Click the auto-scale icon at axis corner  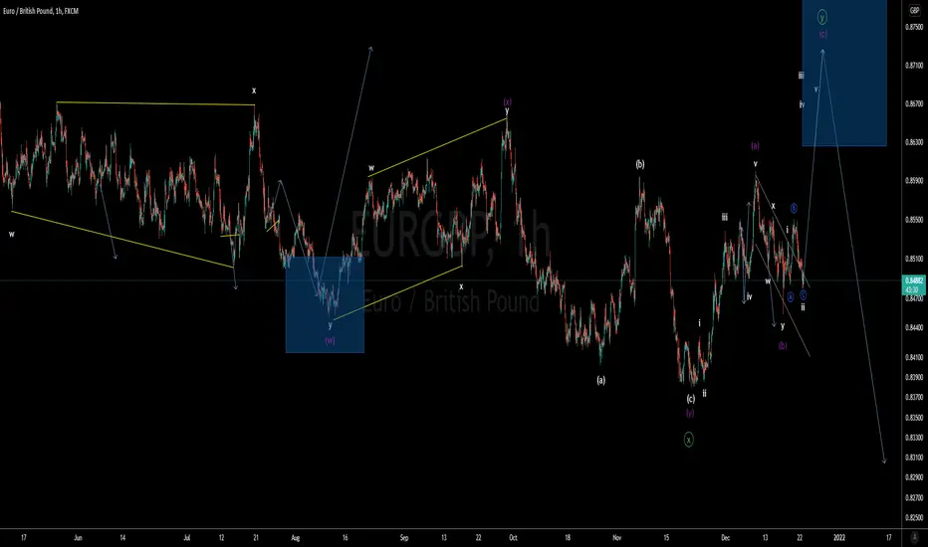pyautogui.click(x=914, y=537)
